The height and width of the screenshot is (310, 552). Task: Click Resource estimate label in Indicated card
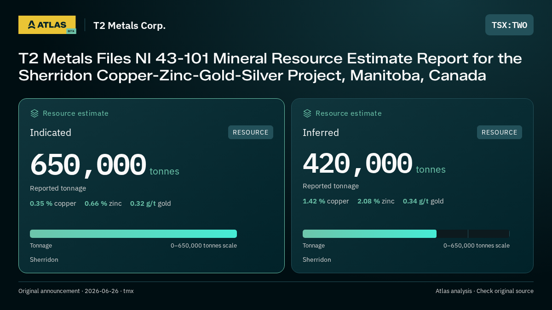click(75, 113)
